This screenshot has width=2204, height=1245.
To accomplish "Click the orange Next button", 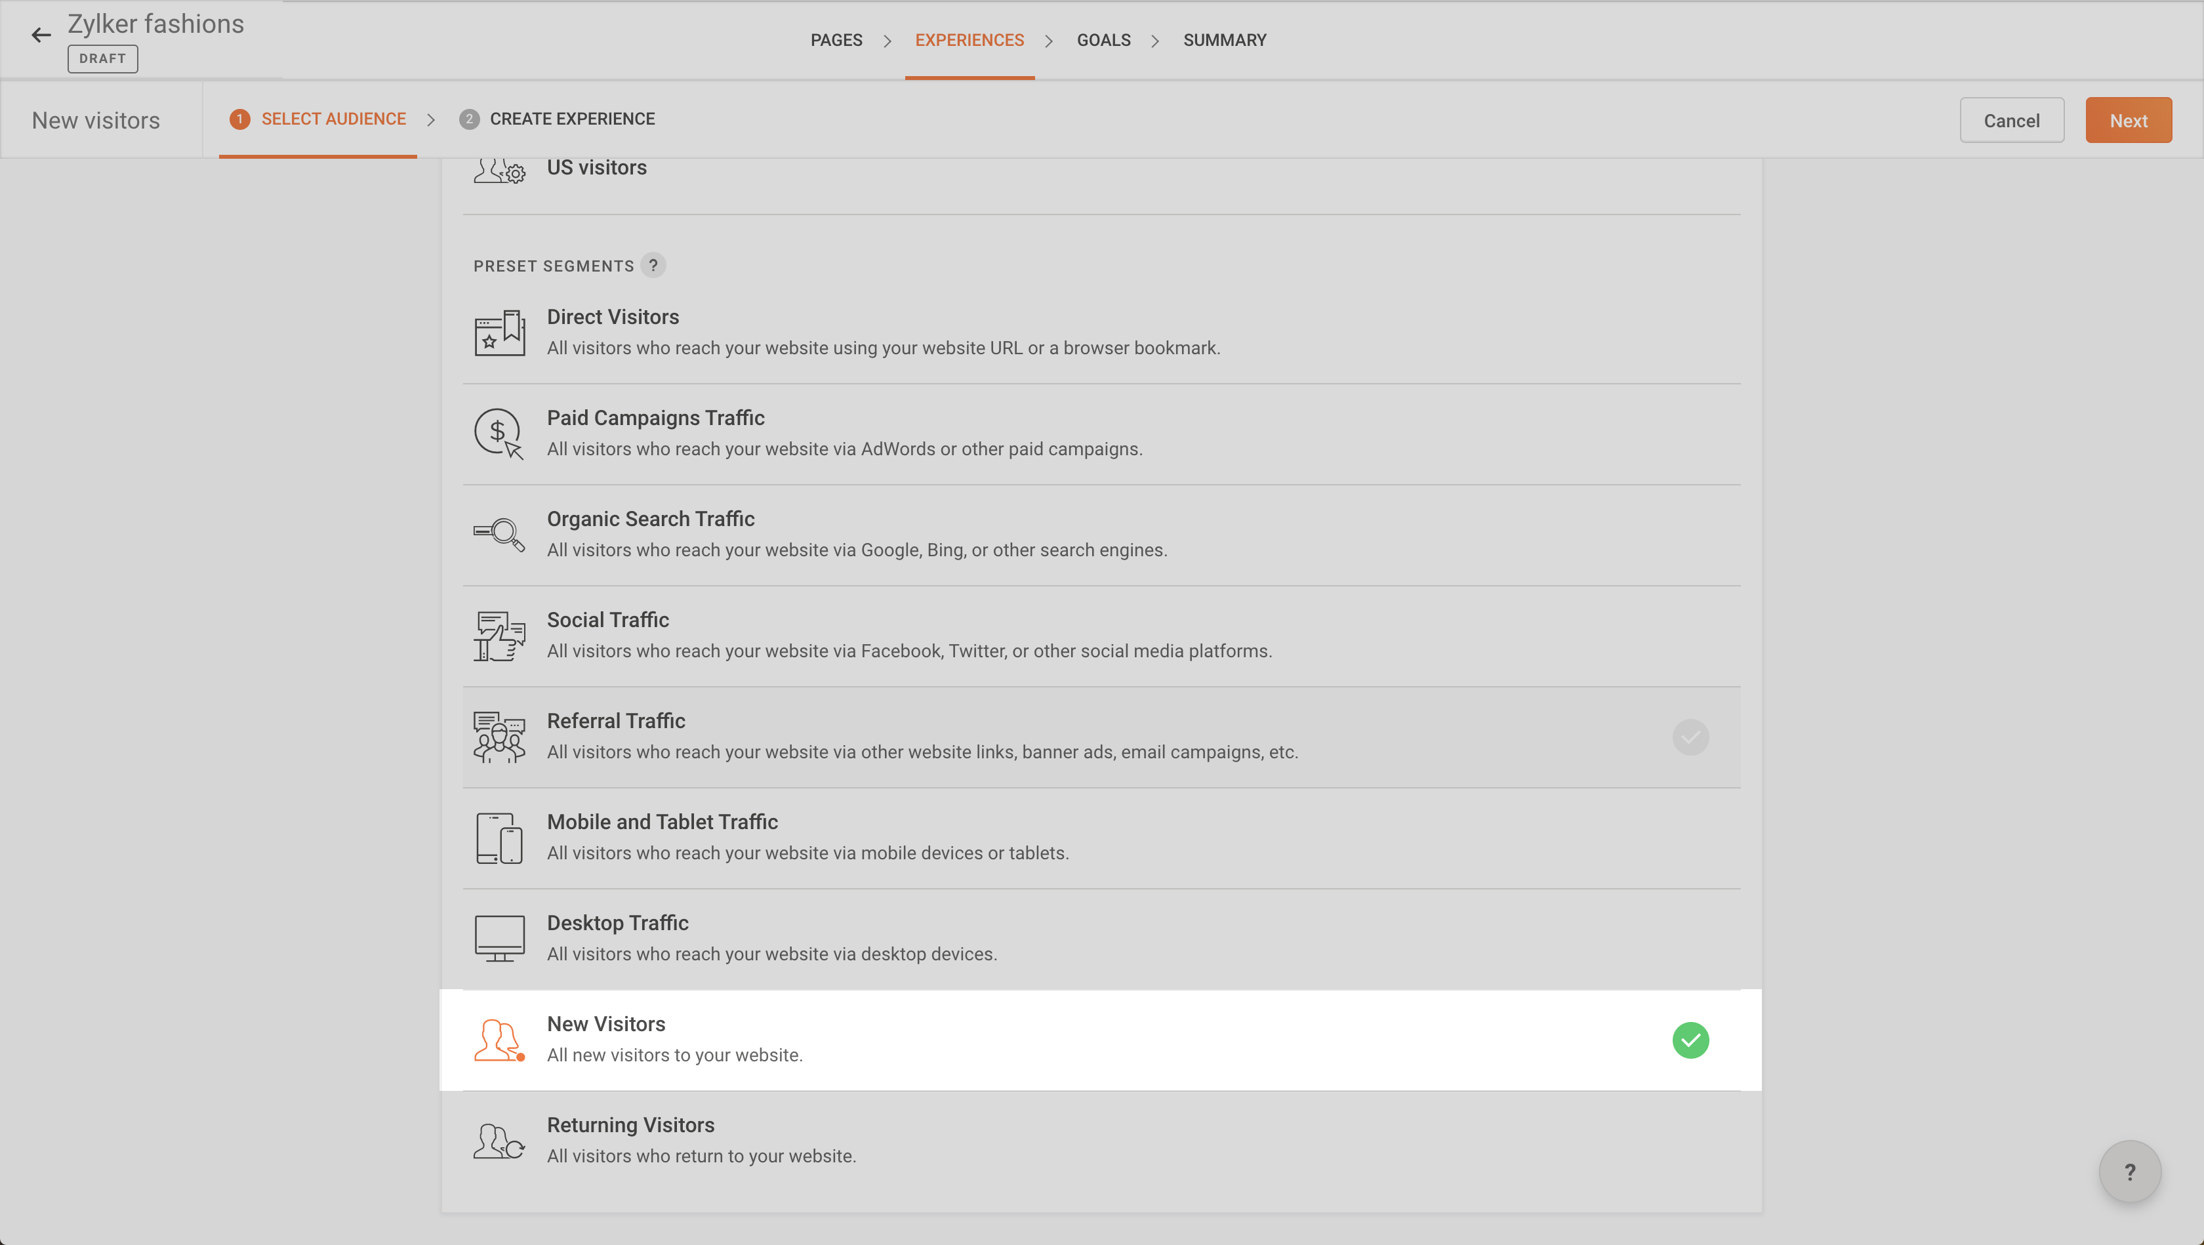I will [2128, 120].
